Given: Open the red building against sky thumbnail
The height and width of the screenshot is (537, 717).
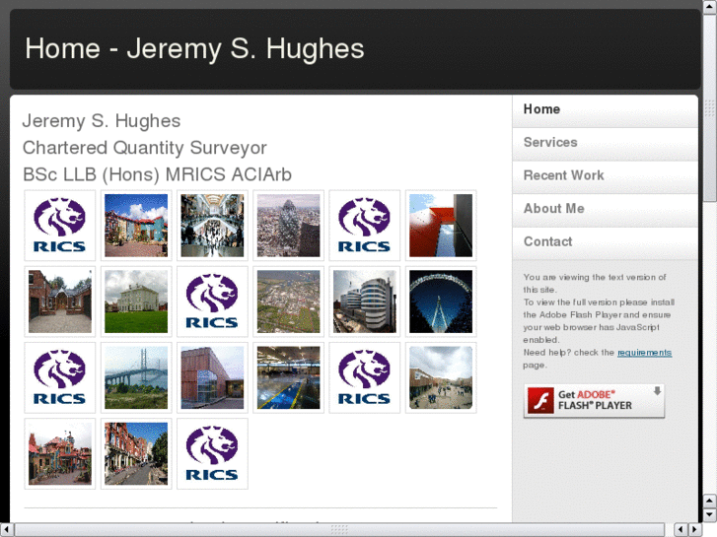Looking at the screenshot, I should (x=441, y=226).
